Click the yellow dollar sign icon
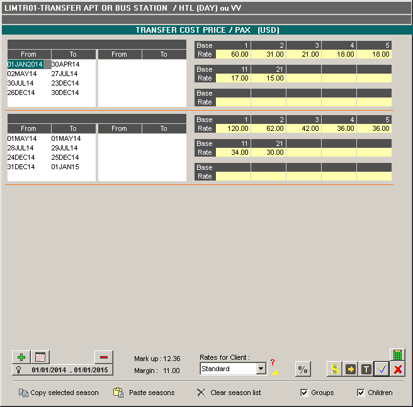This screenshot has width=413, height=407. point(335,369)
